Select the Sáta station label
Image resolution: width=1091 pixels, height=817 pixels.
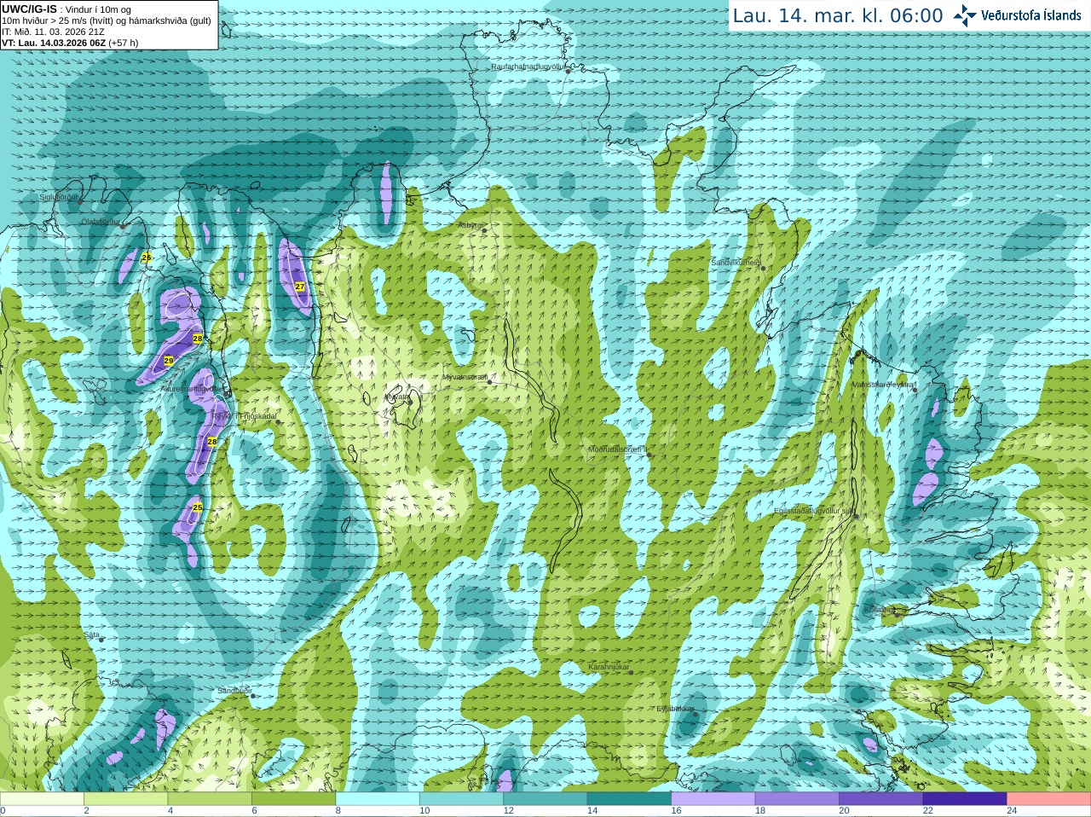(x=92, y=635)
